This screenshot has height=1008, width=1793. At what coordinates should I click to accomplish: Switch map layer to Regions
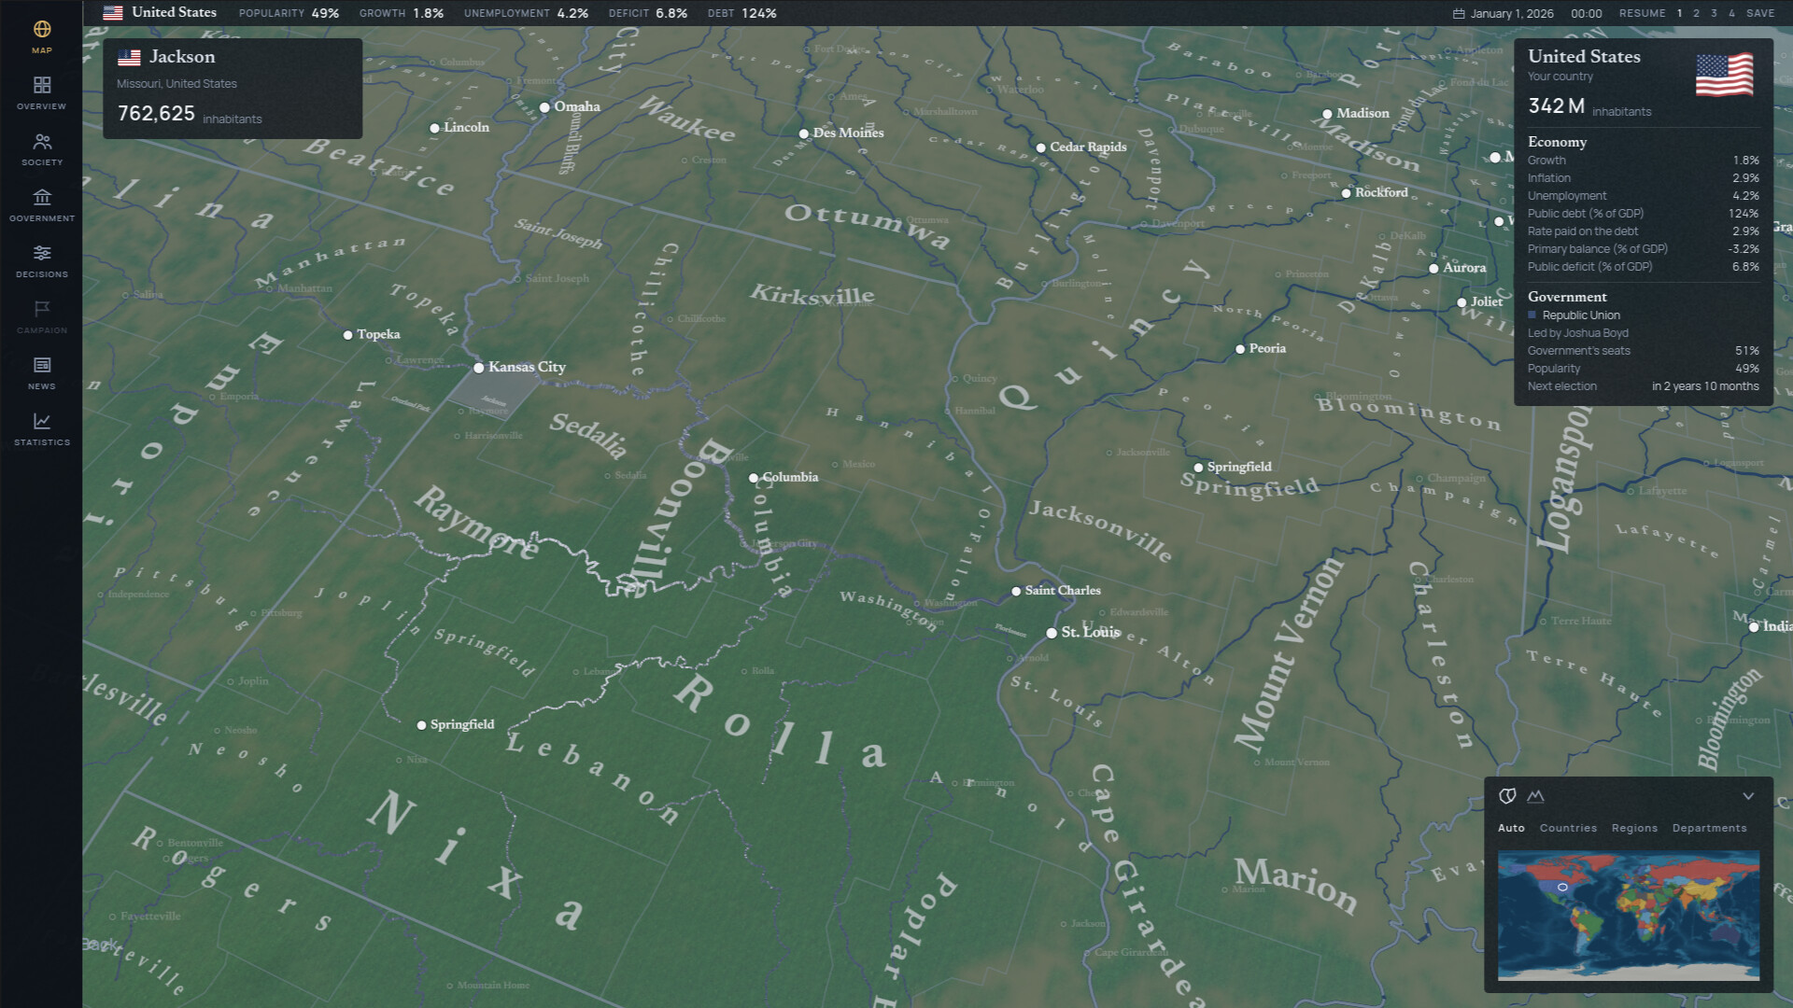point(1634,828)
